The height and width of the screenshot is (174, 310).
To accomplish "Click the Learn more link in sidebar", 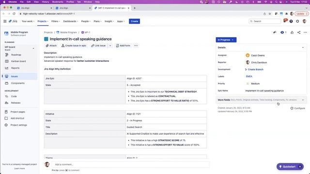I will pos(19,169).
